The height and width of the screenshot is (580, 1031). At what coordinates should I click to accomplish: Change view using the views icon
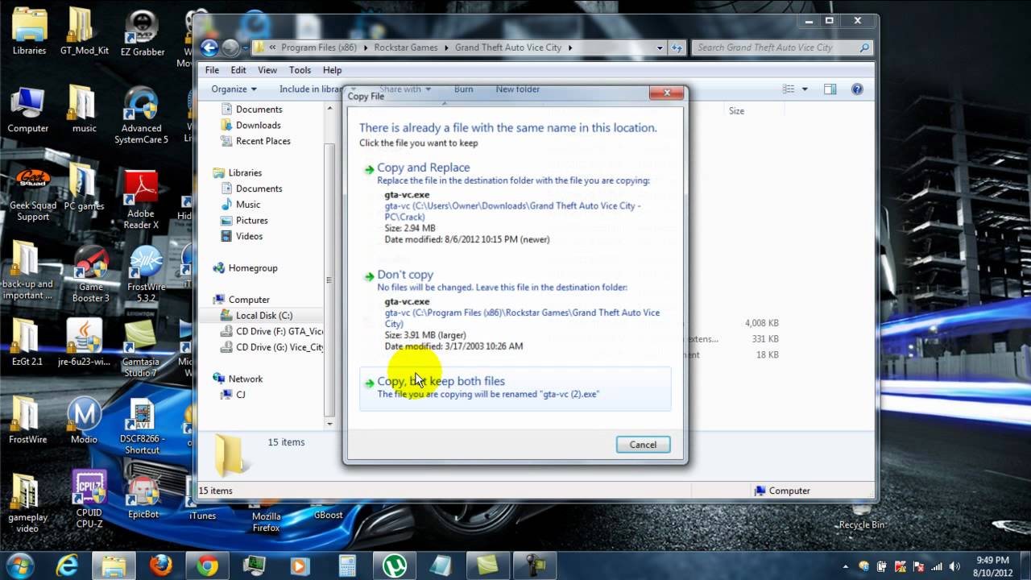789,89
